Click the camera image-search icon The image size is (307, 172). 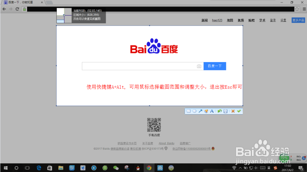pos(199,66)
